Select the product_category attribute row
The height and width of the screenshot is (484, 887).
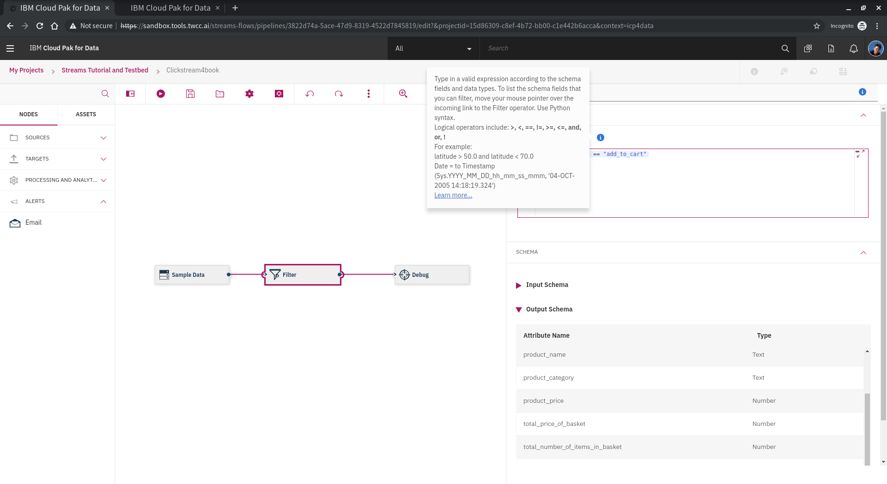[689, 378]
